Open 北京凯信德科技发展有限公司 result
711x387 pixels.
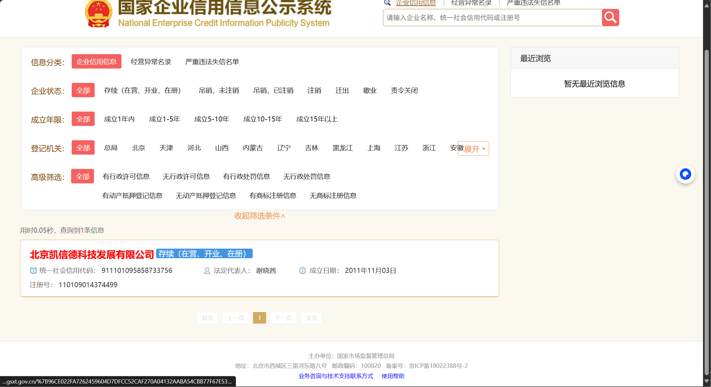[92, 255]
